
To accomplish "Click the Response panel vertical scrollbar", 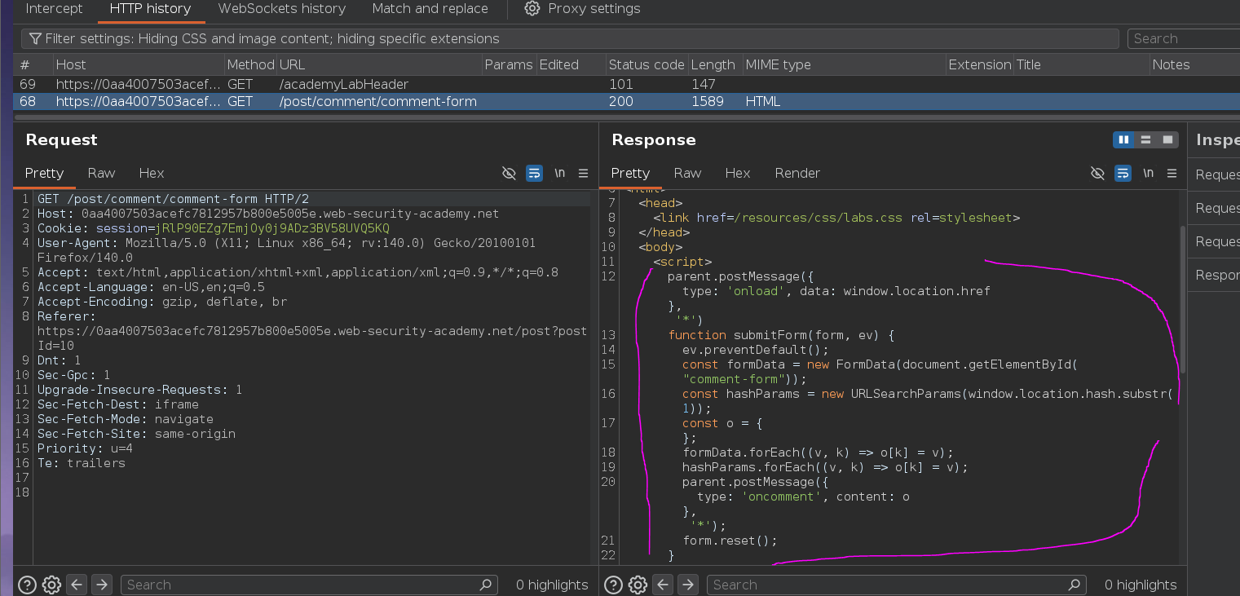I will click(1183, 299).
